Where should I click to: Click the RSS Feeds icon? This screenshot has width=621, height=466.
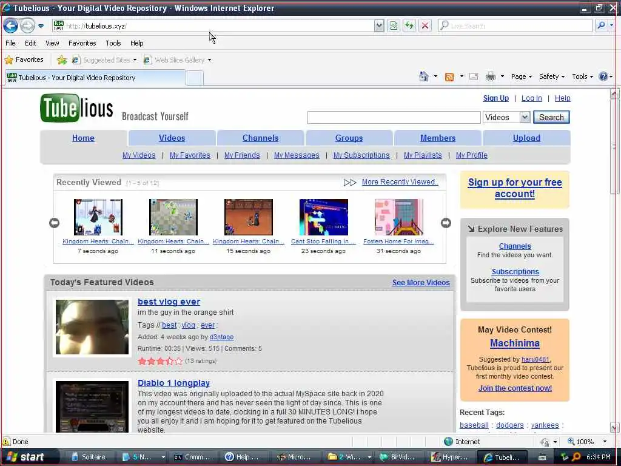click(x=449, y=77)
